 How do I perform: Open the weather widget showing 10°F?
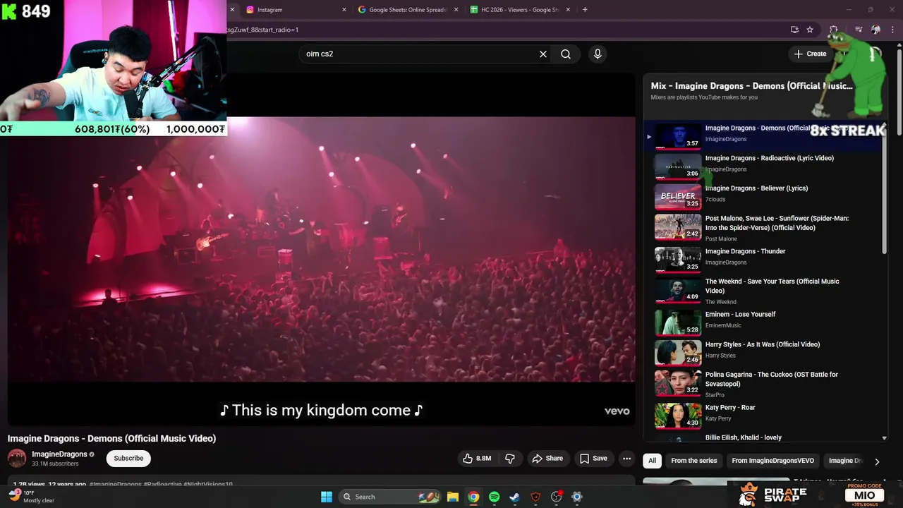tap(31, 497)
